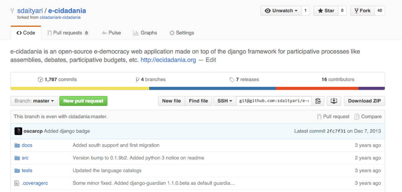
Task: Click the tests folder icon
Action: (x=17, y=170)
